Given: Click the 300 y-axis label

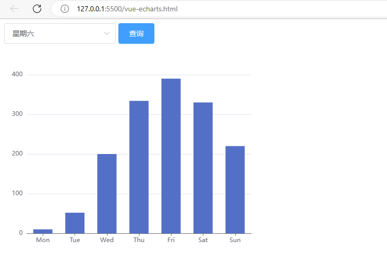Looking at the screenshot, I should (x=17, y=114).
